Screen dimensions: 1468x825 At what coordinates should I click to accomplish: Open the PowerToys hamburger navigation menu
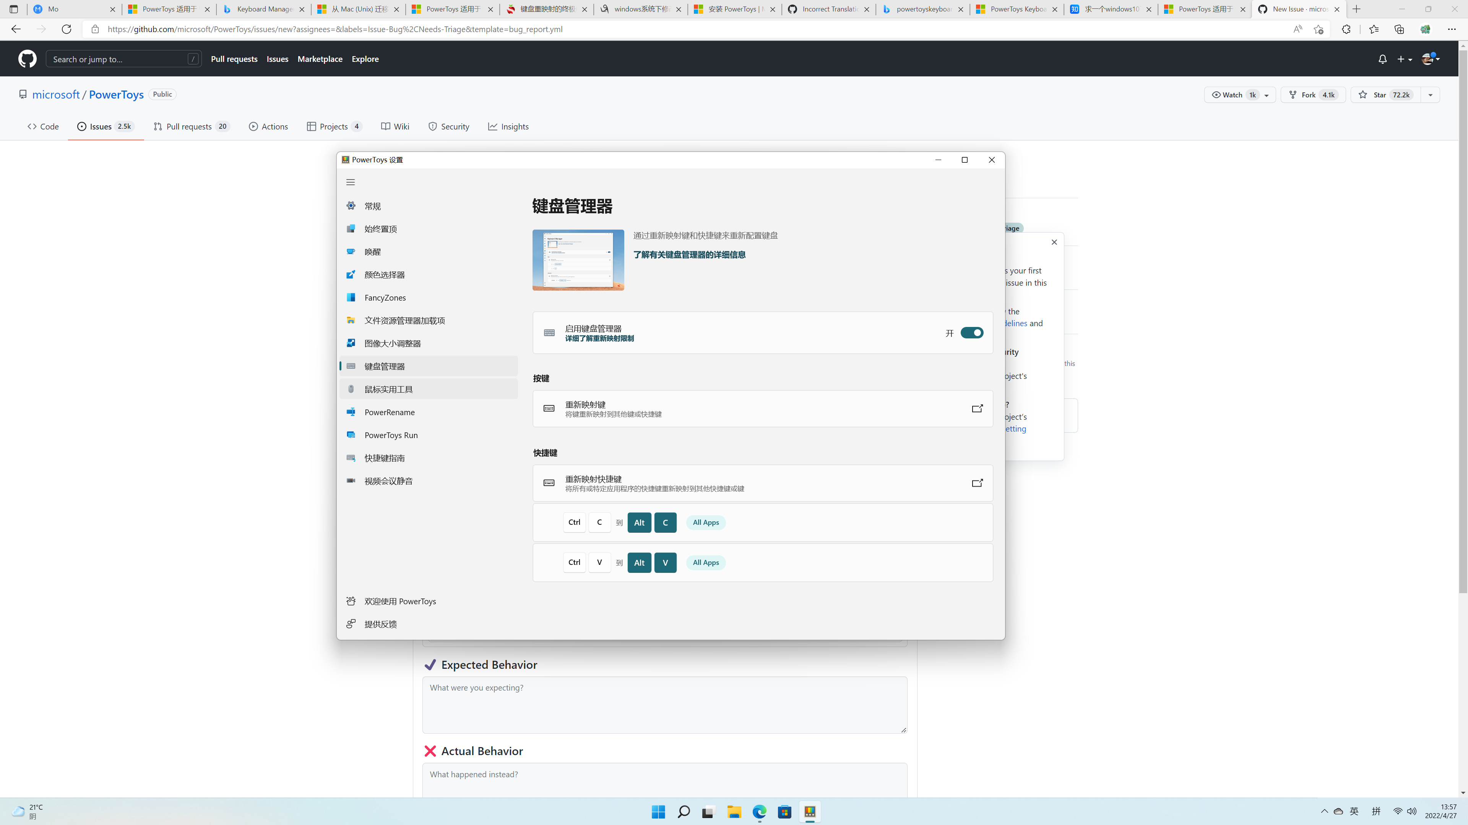click(x=351, y=182)
